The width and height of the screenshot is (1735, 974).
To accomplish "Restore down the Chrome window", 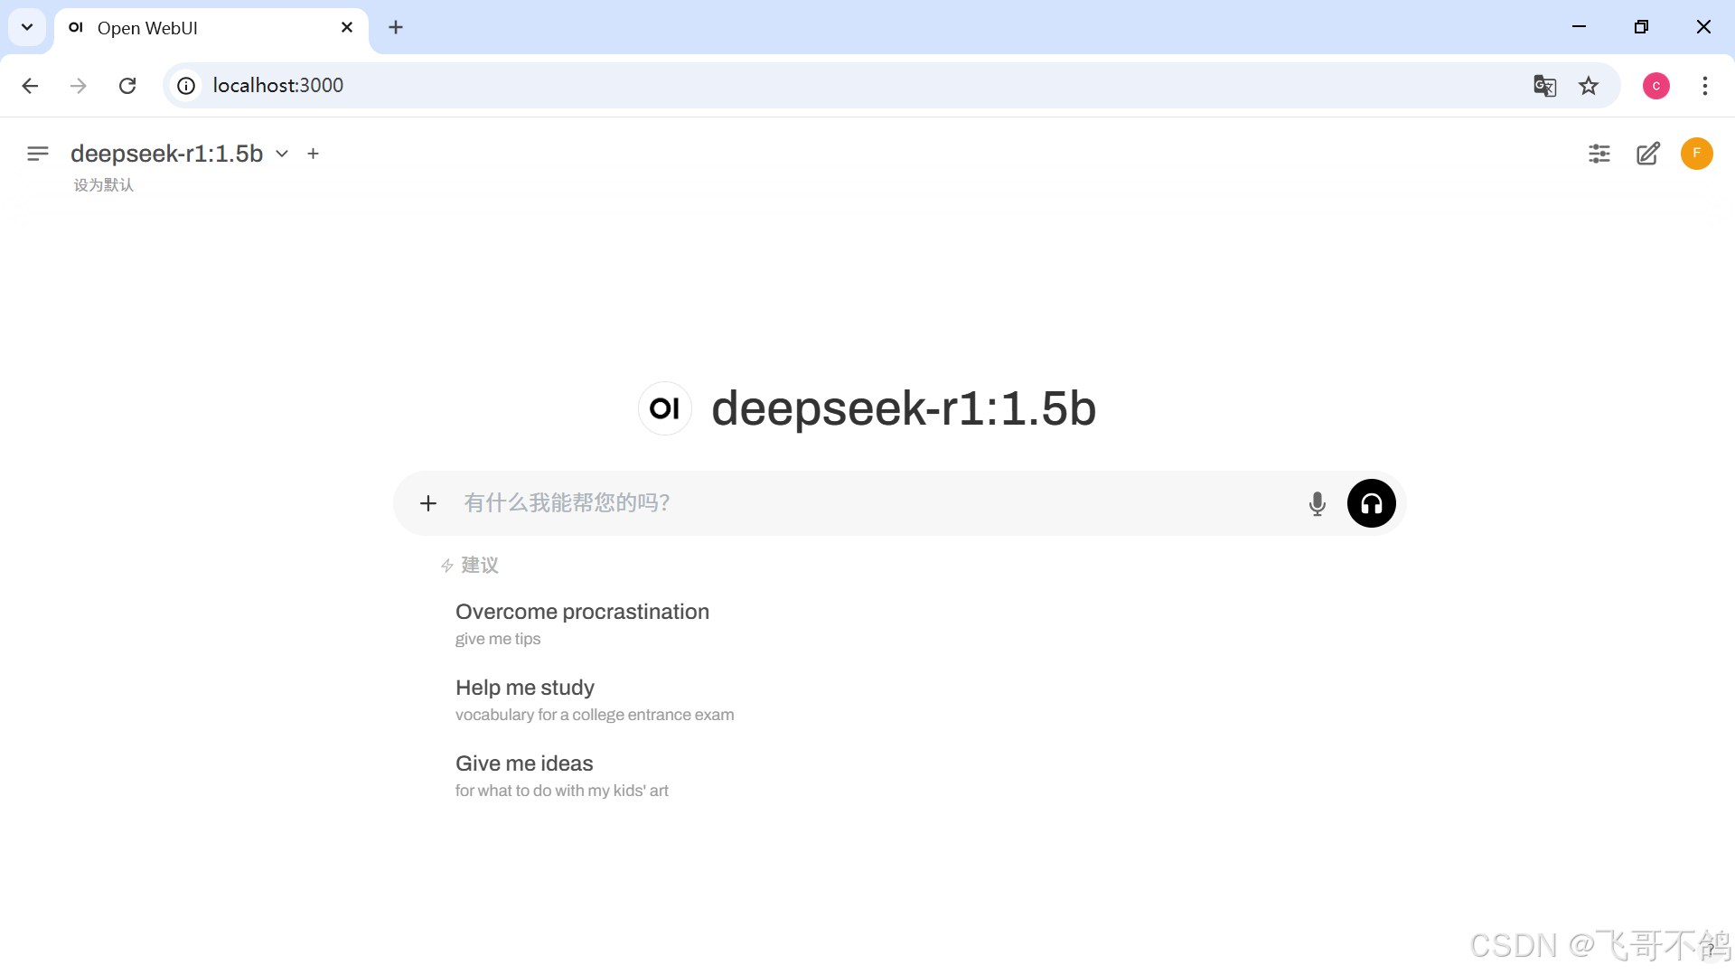I will pyautogui.click(x=1641, y=27).
